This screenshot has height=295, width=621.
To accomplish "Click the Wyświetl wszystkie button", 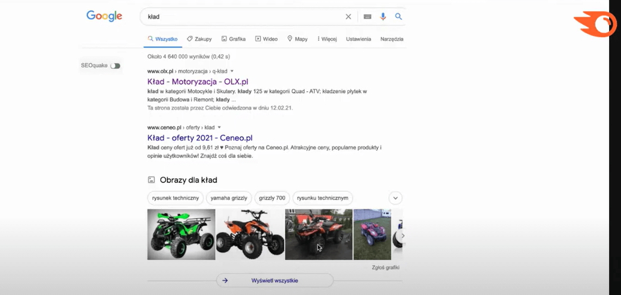I will tap(274, 281).
